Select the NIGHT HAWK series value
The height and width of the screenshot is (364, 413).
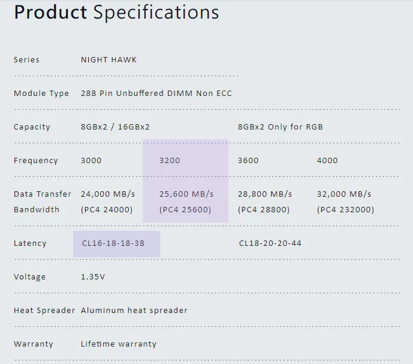pos(108,60)
